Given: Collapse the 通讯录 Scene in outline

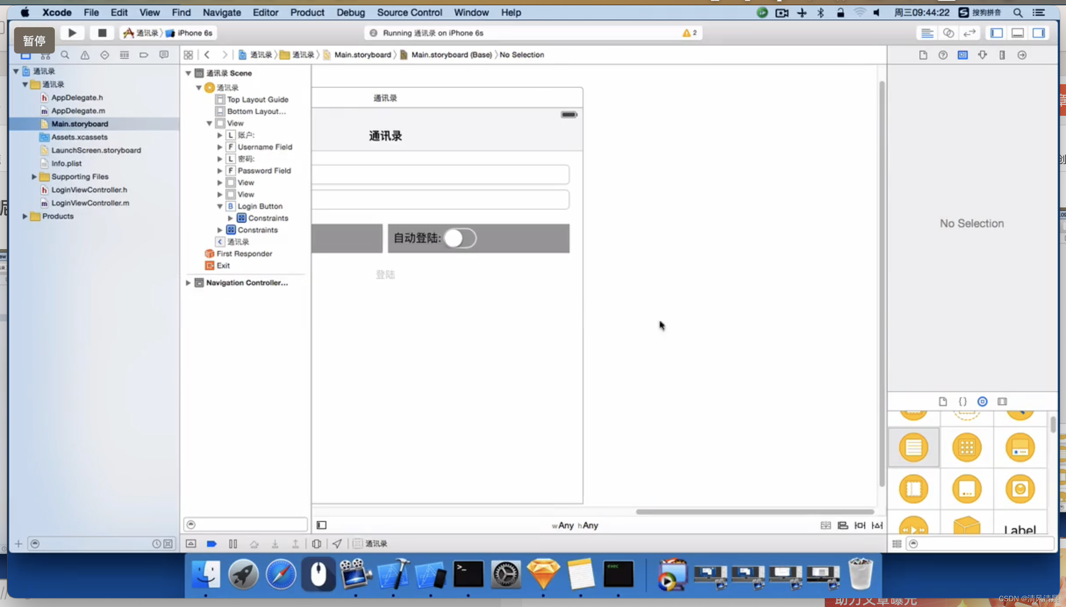Looking at the screenshot, I should click(x=188, y=73).
